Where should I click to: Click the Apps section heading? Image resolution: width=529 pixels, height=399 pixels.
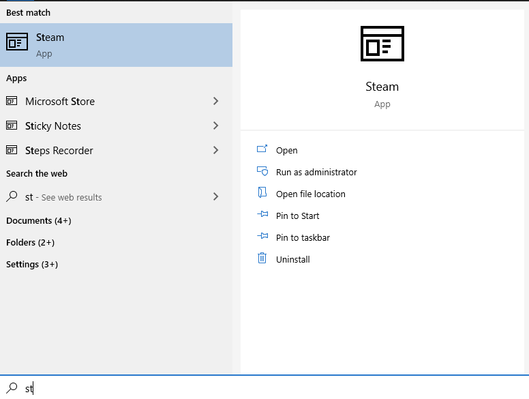(x=16, y=78)
